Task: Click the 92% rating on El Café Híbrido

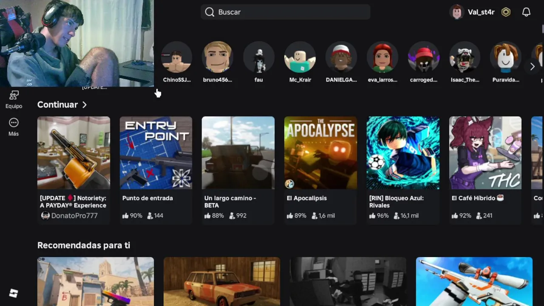Action: tap(462, 215)
